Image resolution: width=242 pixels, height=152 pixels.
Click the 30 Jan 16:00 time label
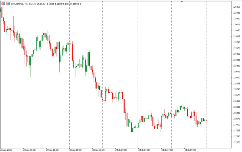(98, 150)
